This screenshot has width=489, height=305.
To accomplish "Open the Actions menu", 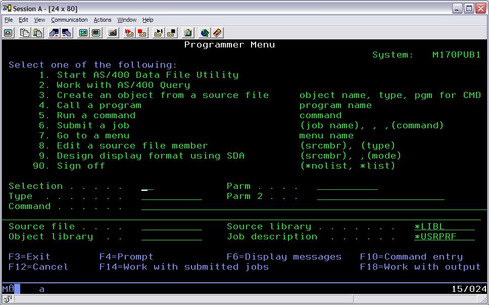I will [x=102, y=20].
